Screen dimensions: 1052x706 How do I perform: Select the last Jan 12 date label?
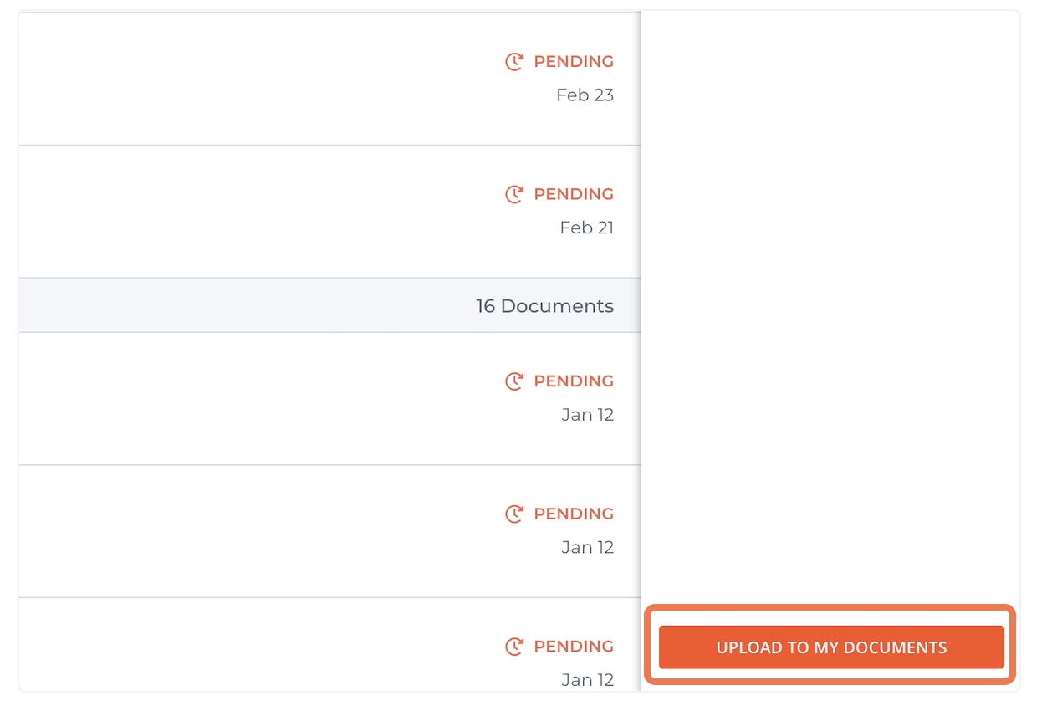tap(587, 680)
